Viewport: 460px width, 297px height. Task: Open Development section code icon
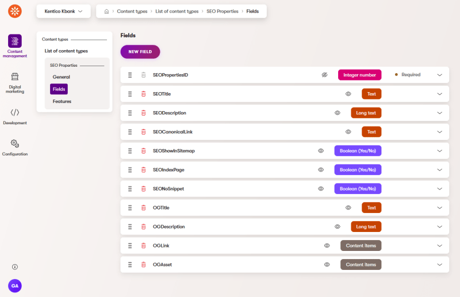click(15, 112)
